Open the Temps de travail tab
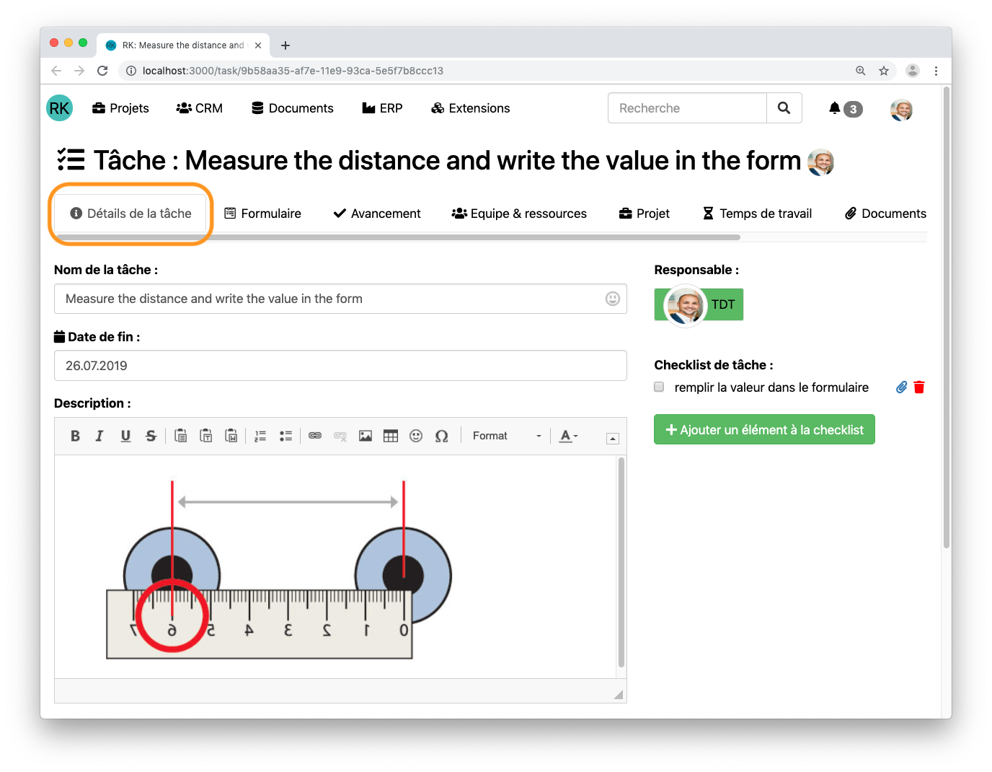Viewport: 992px width, 772px height. tap(757, 214)
